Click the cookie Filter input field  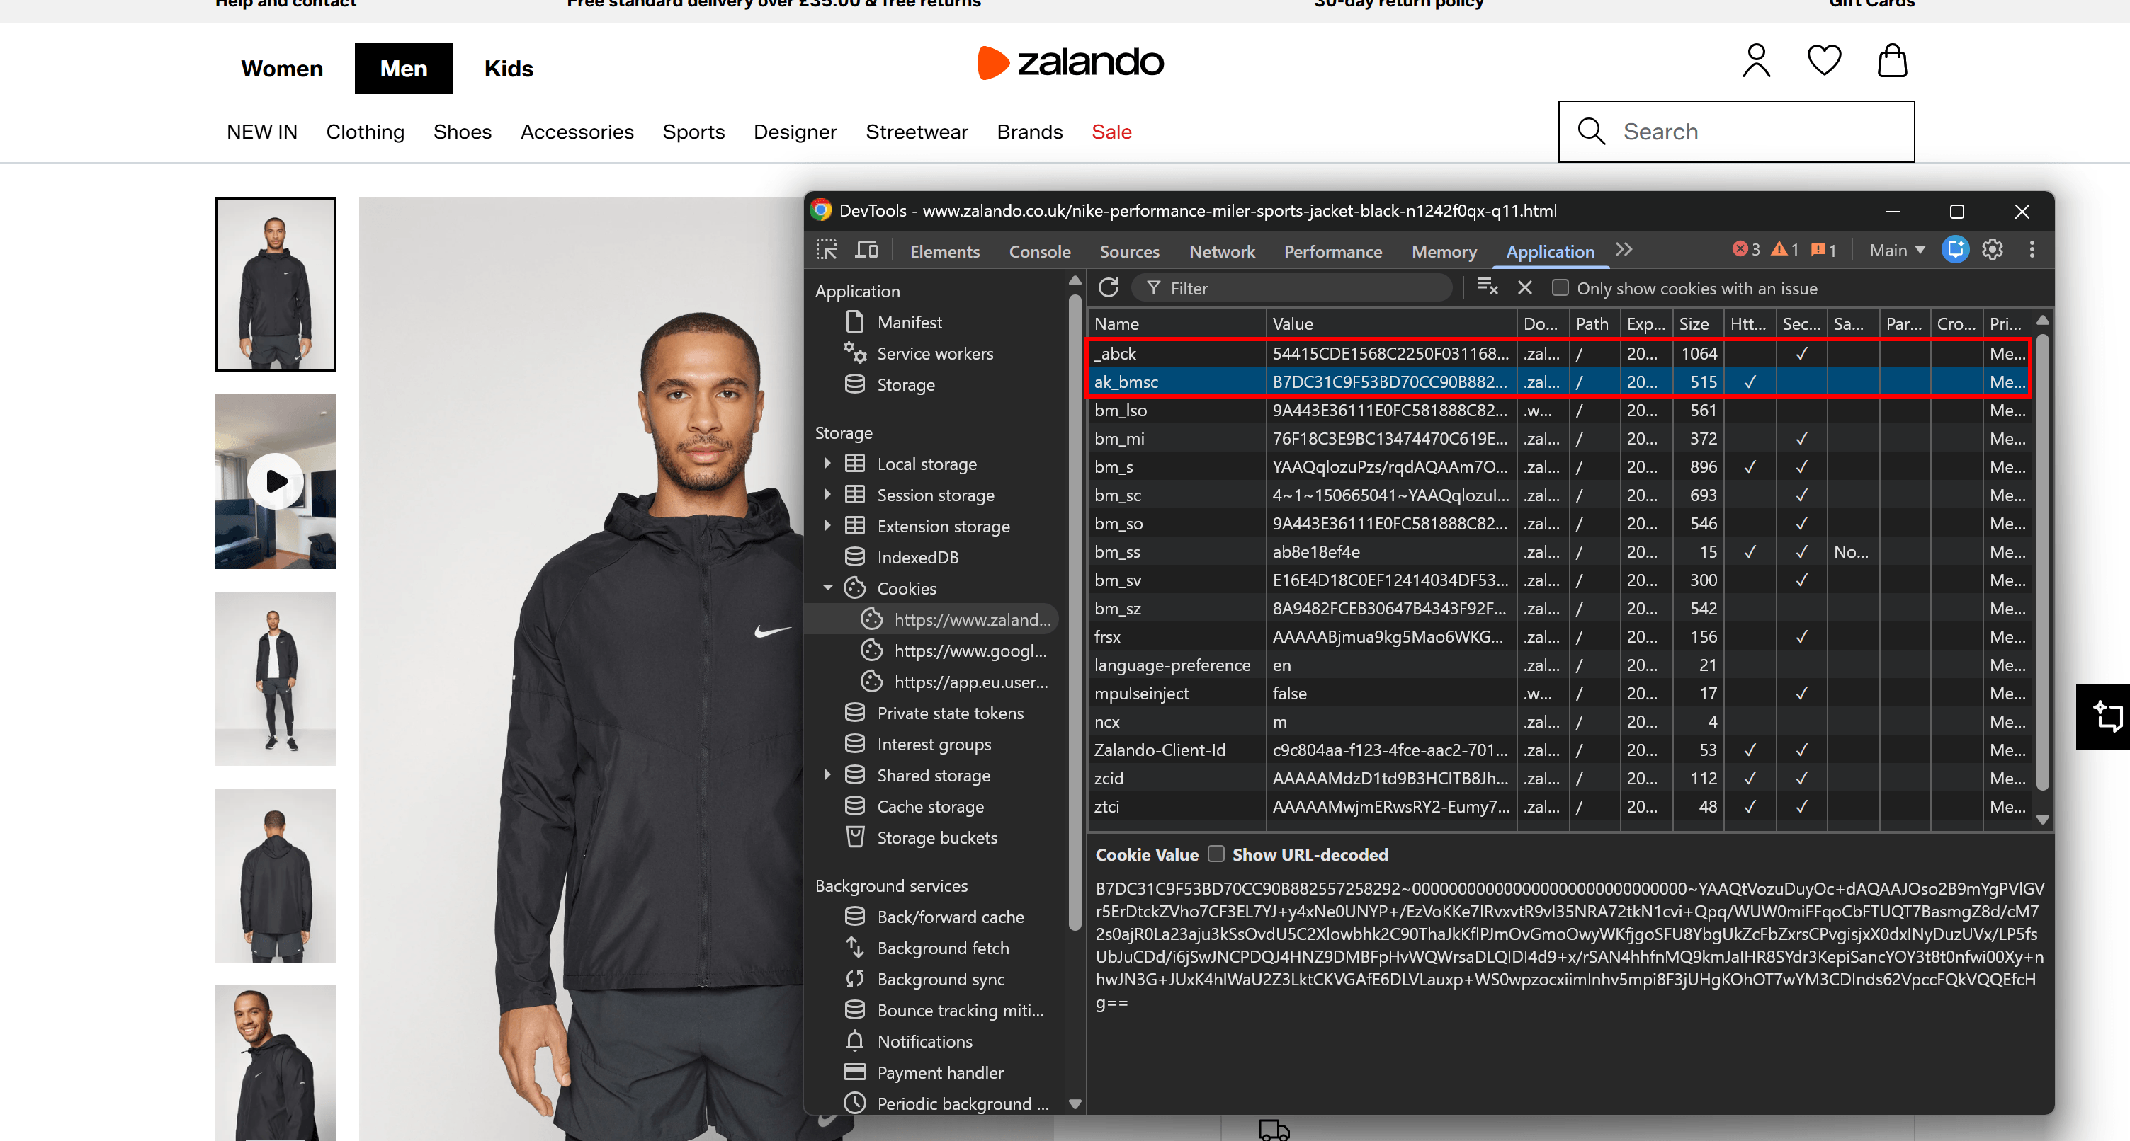tap(1291, 287)
